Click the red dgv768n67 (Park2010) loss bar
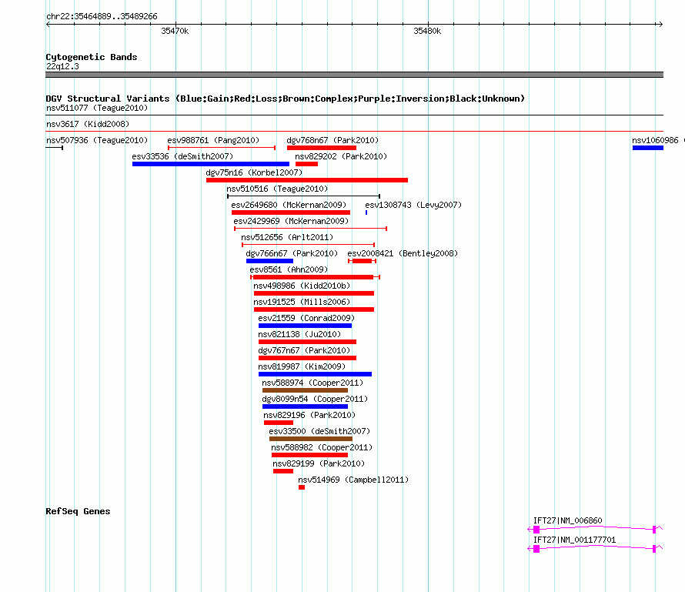 pos(322,148)
